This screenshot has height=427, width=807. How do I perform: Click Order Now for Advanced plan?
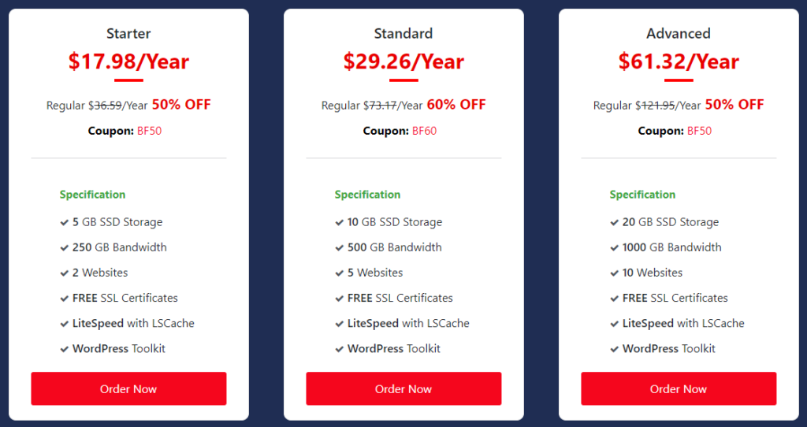(x=679, y=388)
